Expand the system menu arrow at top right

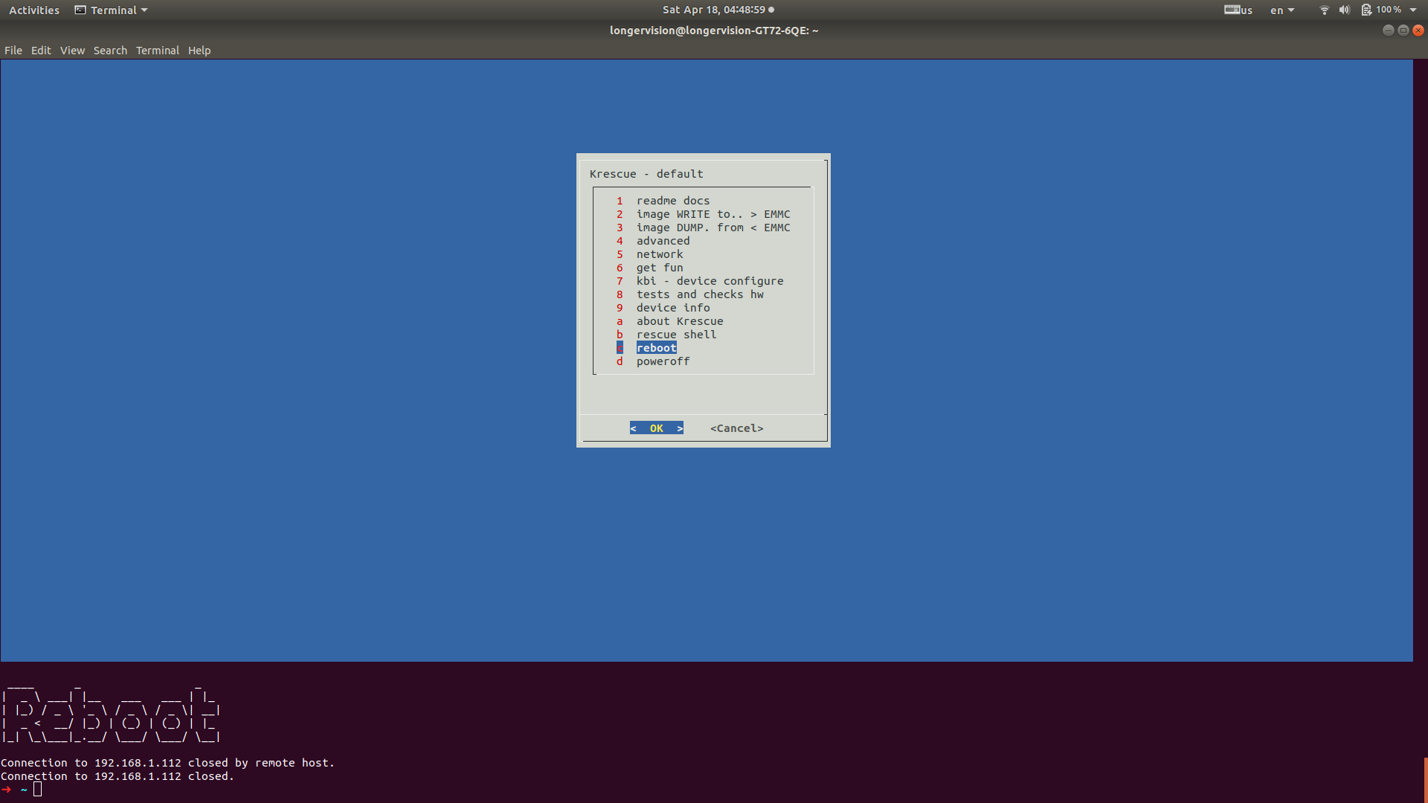(1413, 10)
